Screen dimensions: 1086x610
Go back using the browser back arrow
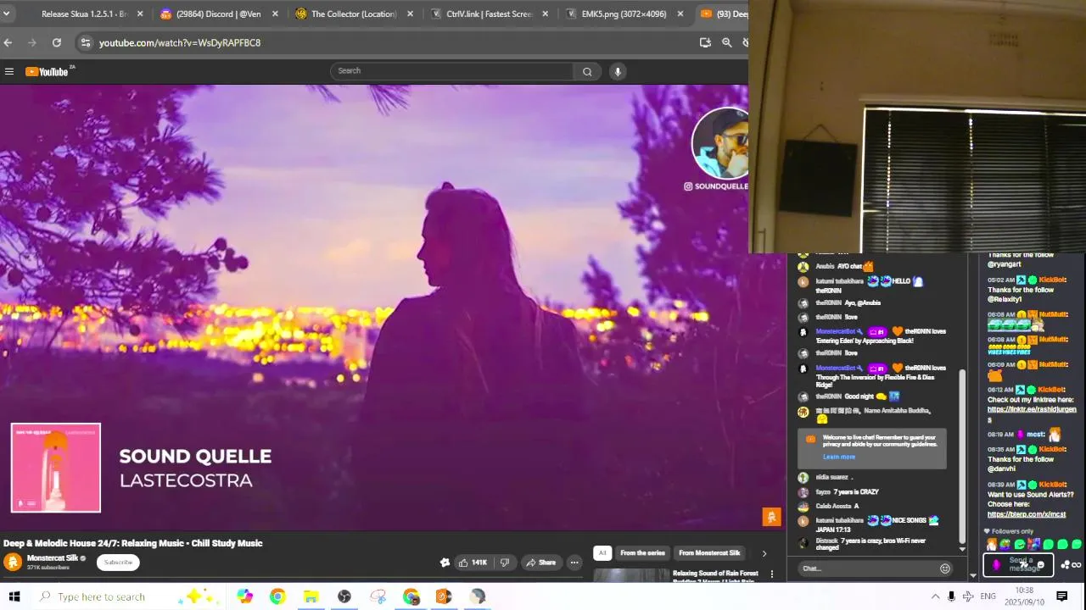(8, 42)
